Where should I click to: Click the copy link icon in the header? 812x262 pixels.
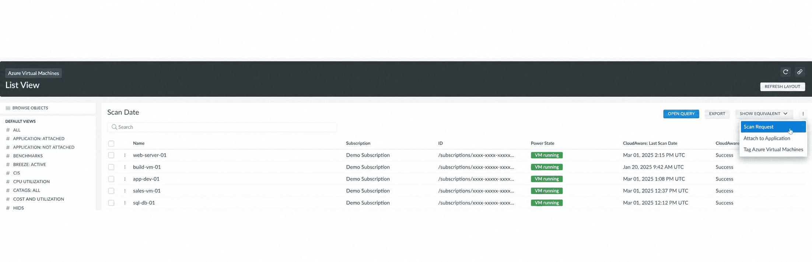click(x=799, y=72)
